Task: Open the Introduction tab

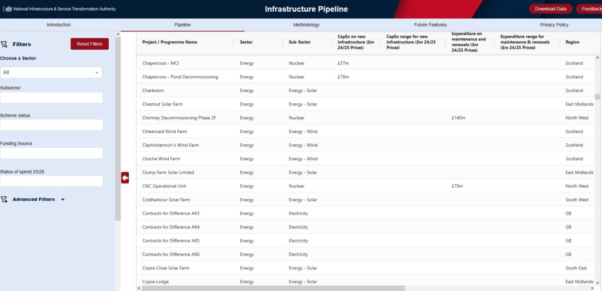Action: [59, 25]
